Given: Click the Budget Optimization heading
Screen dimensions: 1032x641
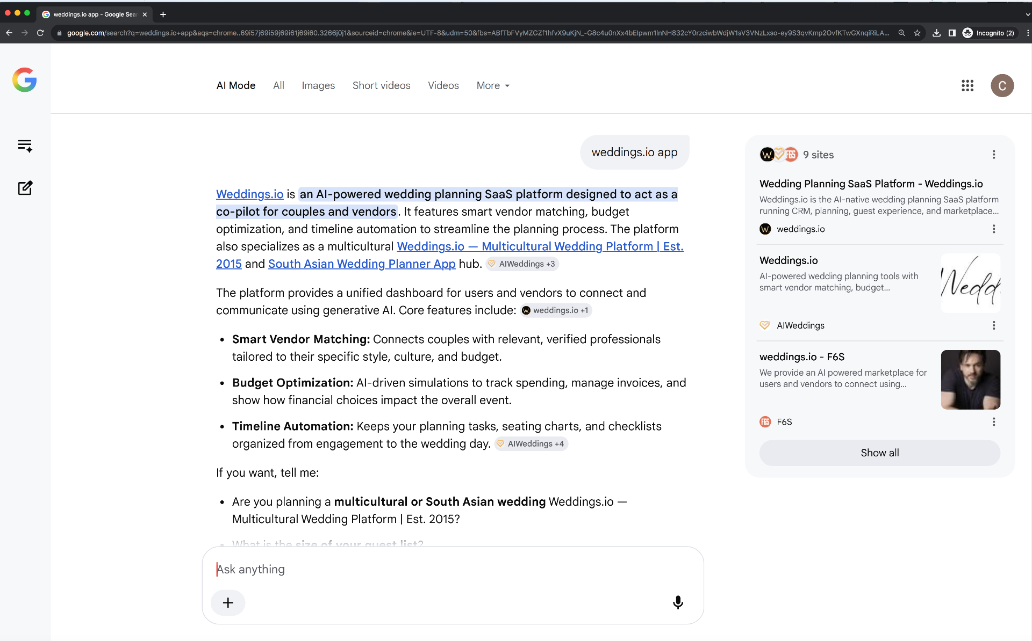Looking at the screenshot, I should pos(292,383).
